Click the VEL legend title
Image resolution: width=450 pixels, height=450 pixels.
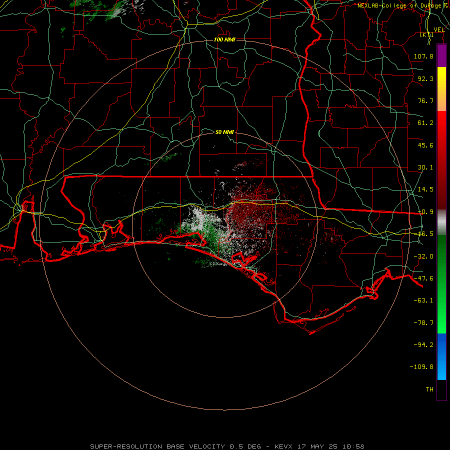(x=439, y=29)
